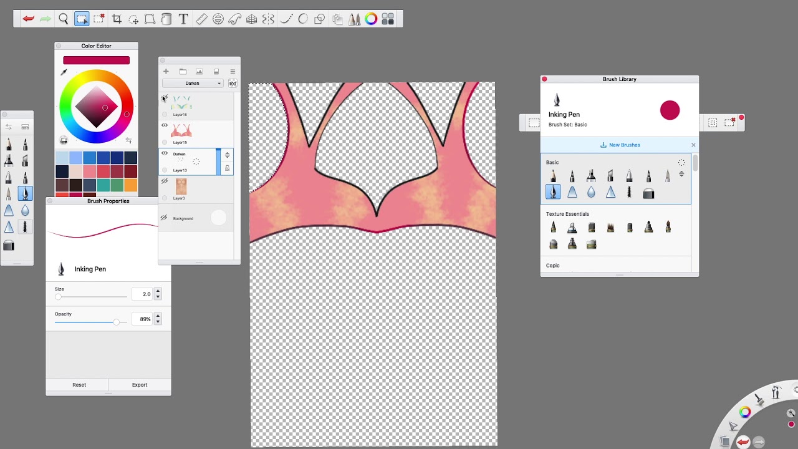Toggle the lock transparency icon on Layer13
Image resolution: width=798 pixels, height=449 pixels.
227,168
